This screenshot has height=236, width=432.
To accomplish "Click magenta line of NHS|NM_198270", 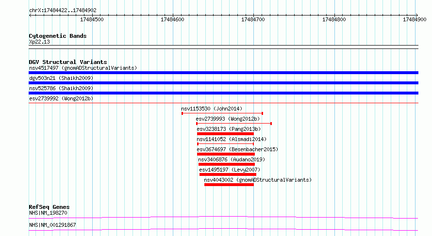I will click(223, 217).
